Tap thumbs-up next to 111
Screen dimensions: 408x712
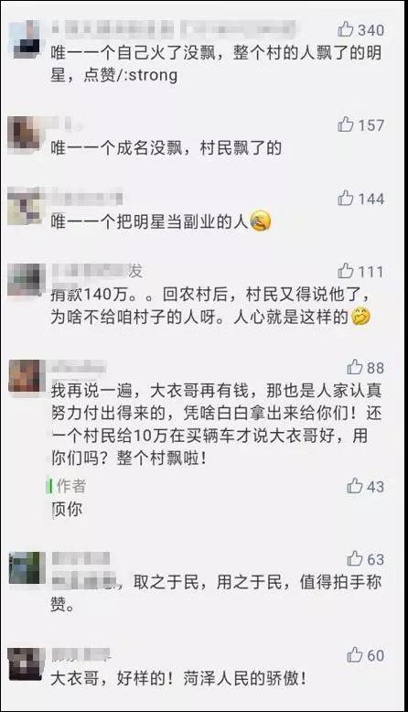(346, 271)
